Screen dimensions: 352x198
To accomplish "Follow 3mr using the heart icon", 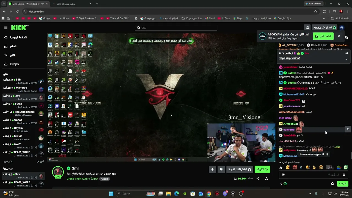I will (x=221, y=169).
